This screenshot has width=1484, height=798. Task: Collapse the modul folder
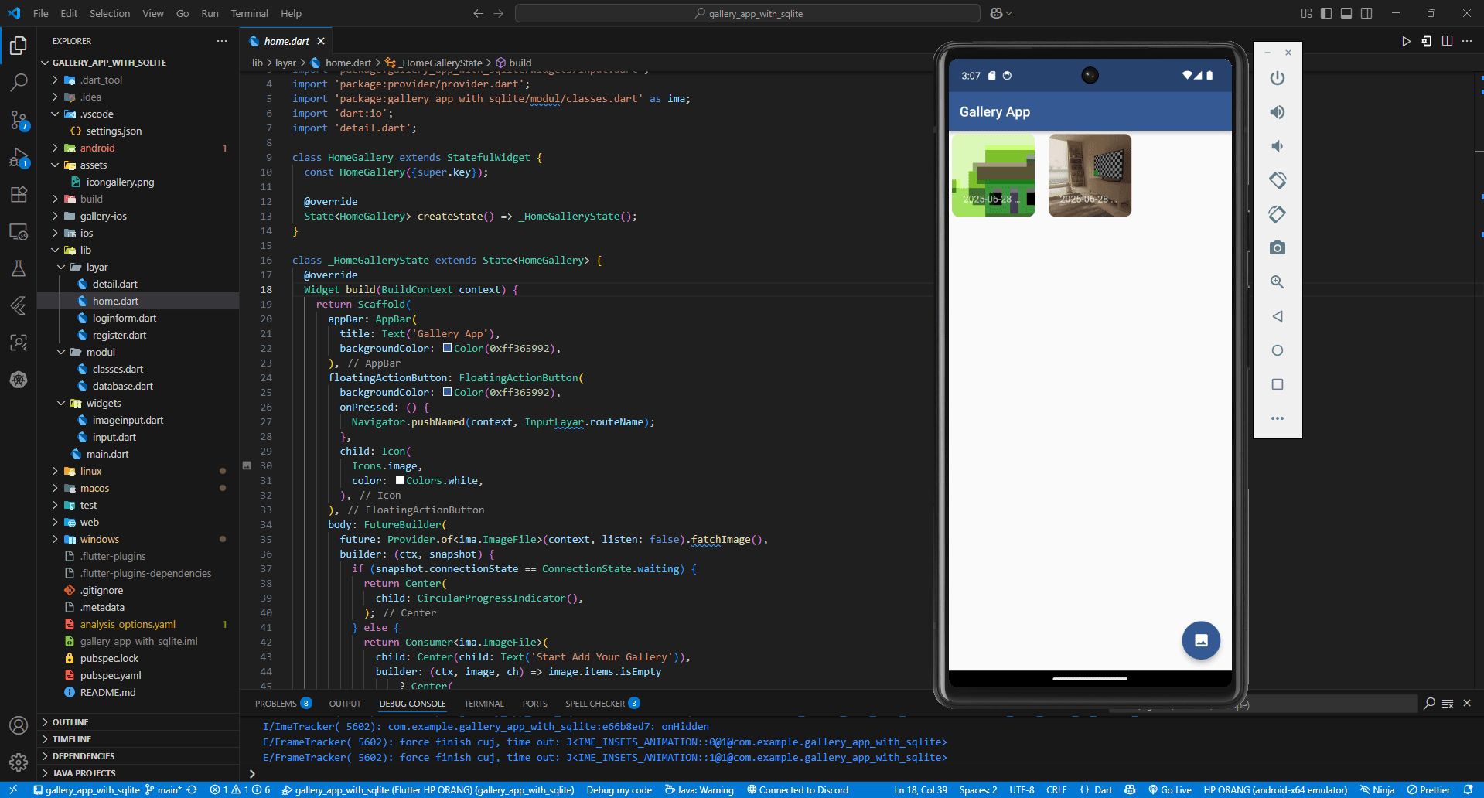pyautogui.click(x=101, y=352)
